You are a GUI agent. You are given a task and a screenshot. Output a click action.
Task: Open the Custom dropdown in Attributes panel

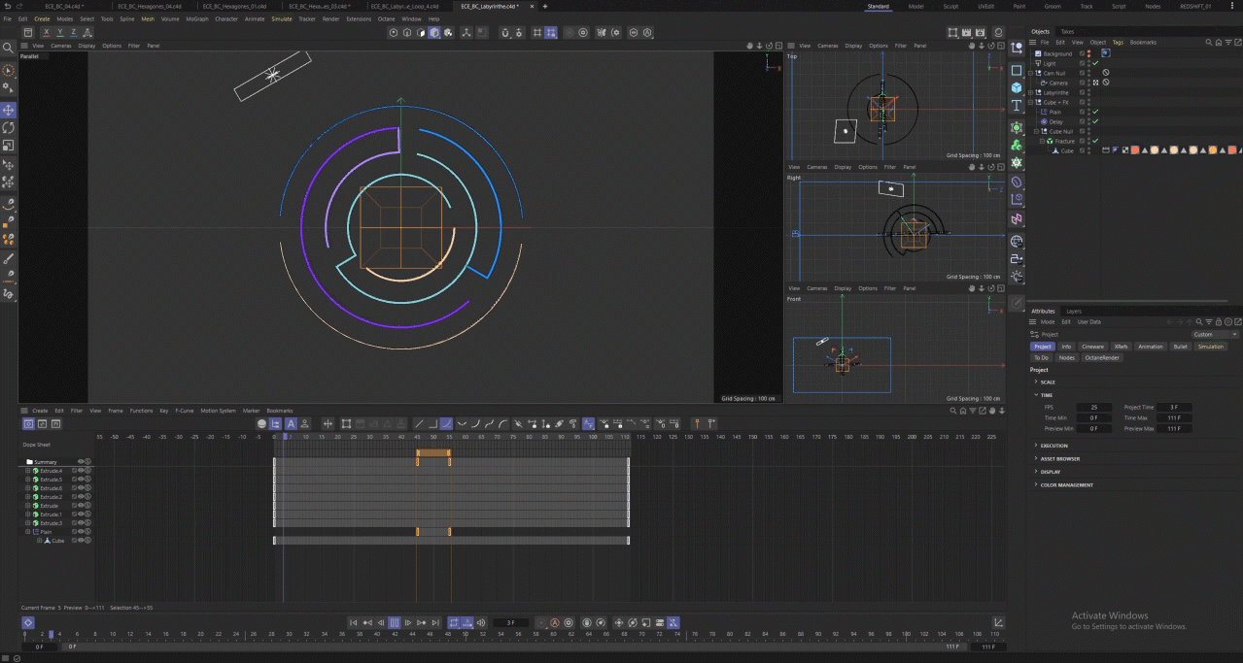(1215, 334)
